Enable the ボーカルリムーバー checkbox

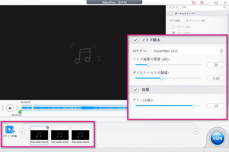[171, 13]
